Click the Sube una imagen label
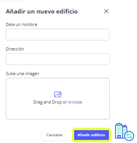This screenshot has height=143, width=137. (23, 74)
